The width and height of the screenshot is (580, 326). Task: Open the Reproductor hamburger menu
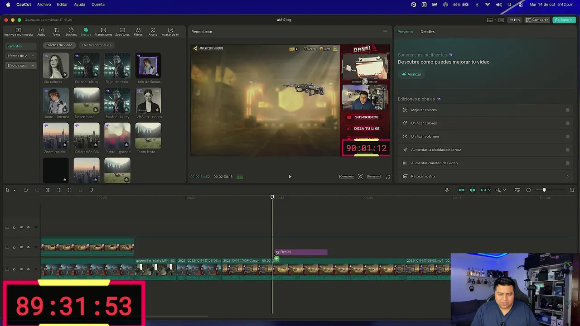pyautogui.click(x=385, y=32)
